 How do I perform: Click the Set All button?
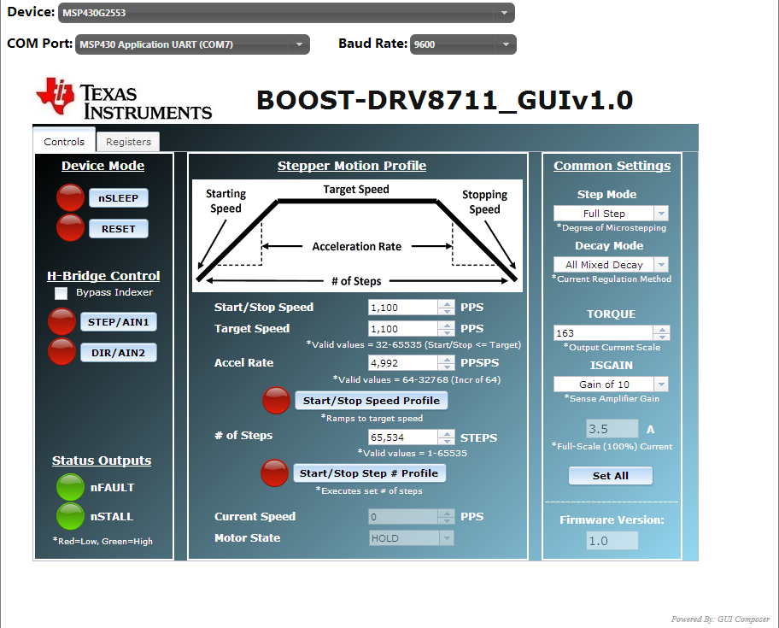tap(610, 475)
